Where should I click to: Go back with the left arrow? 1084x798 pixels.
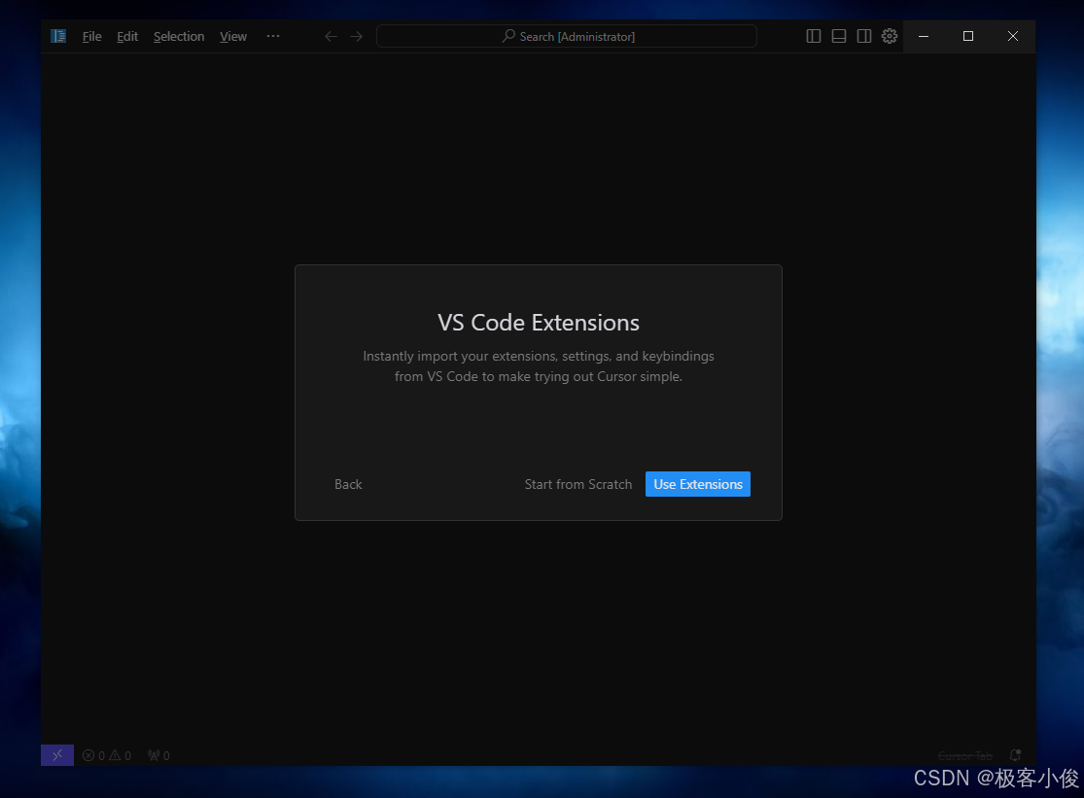[x=332, y=36]
